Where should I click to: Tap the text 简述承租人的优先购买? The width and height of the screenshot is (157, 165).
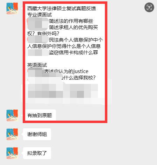pos(73,27)
